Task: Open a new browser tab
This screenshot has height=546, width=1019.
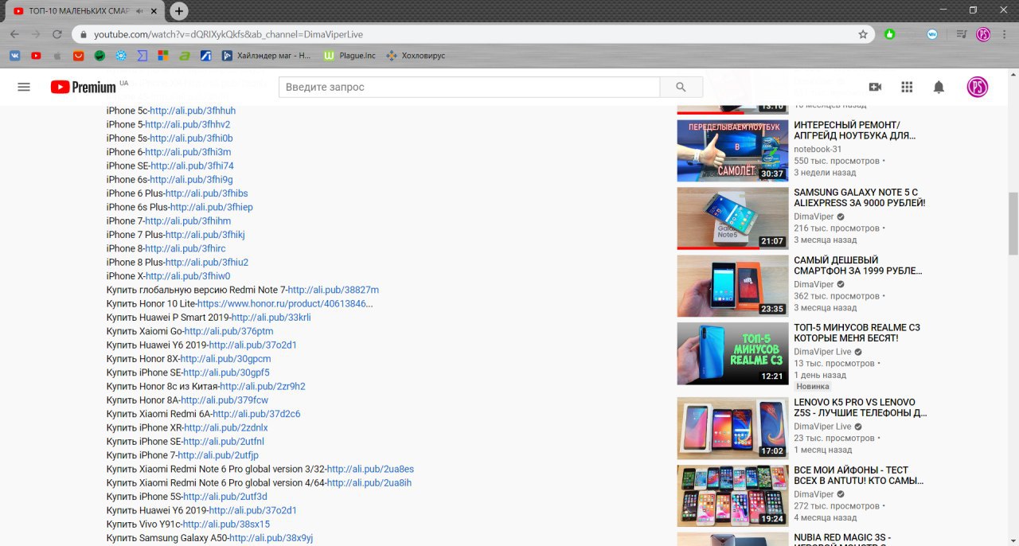Action: [179, 11]
